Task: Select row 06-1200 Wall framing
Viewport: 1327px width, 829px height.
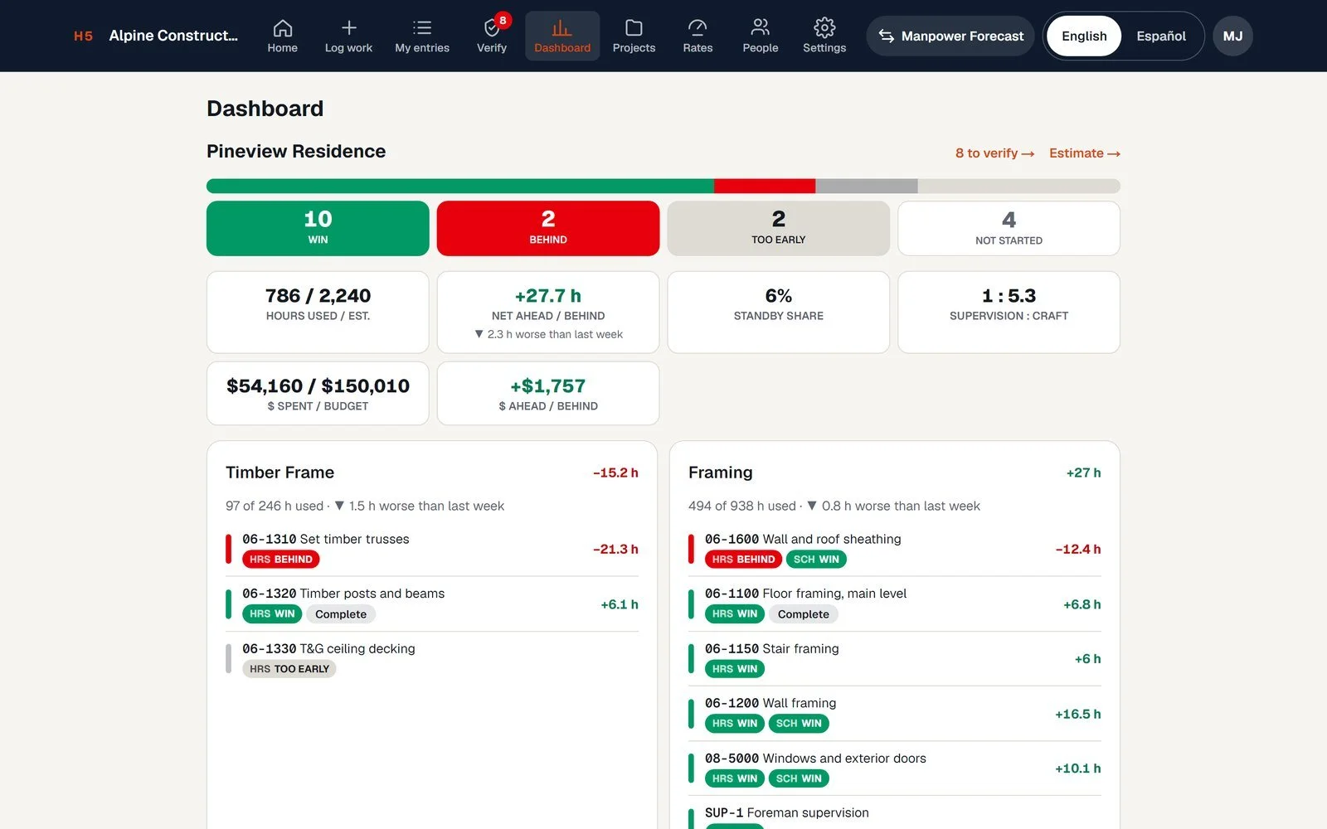Action: pyautogui.click(x=895, y=714)
